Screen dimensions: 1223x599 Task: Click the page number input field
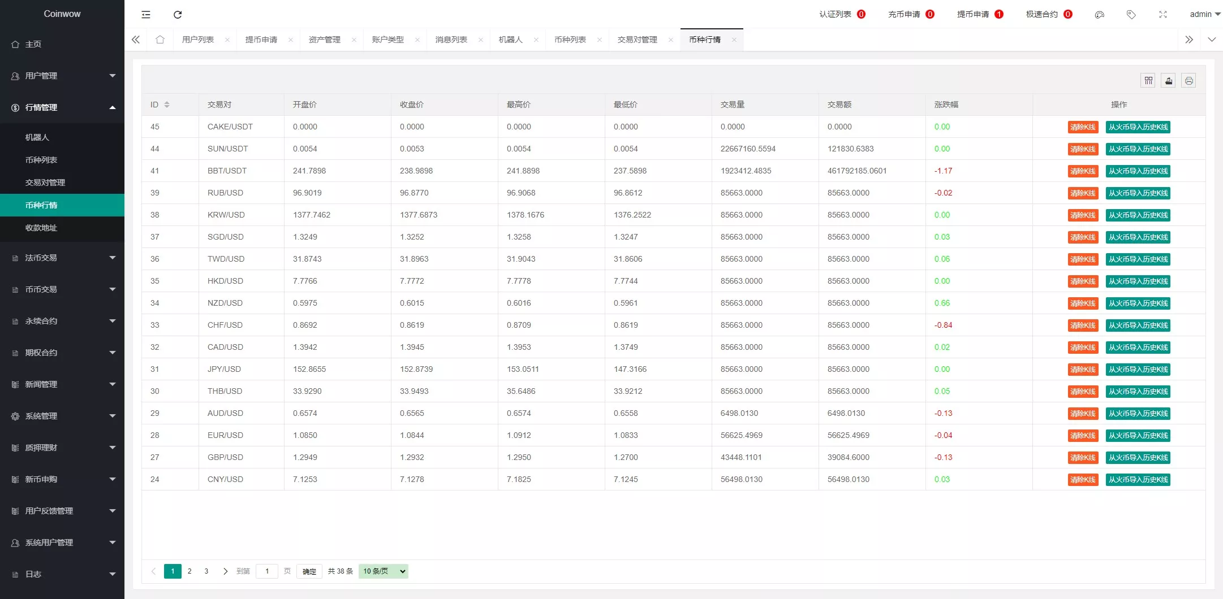[x=267, y=571]
